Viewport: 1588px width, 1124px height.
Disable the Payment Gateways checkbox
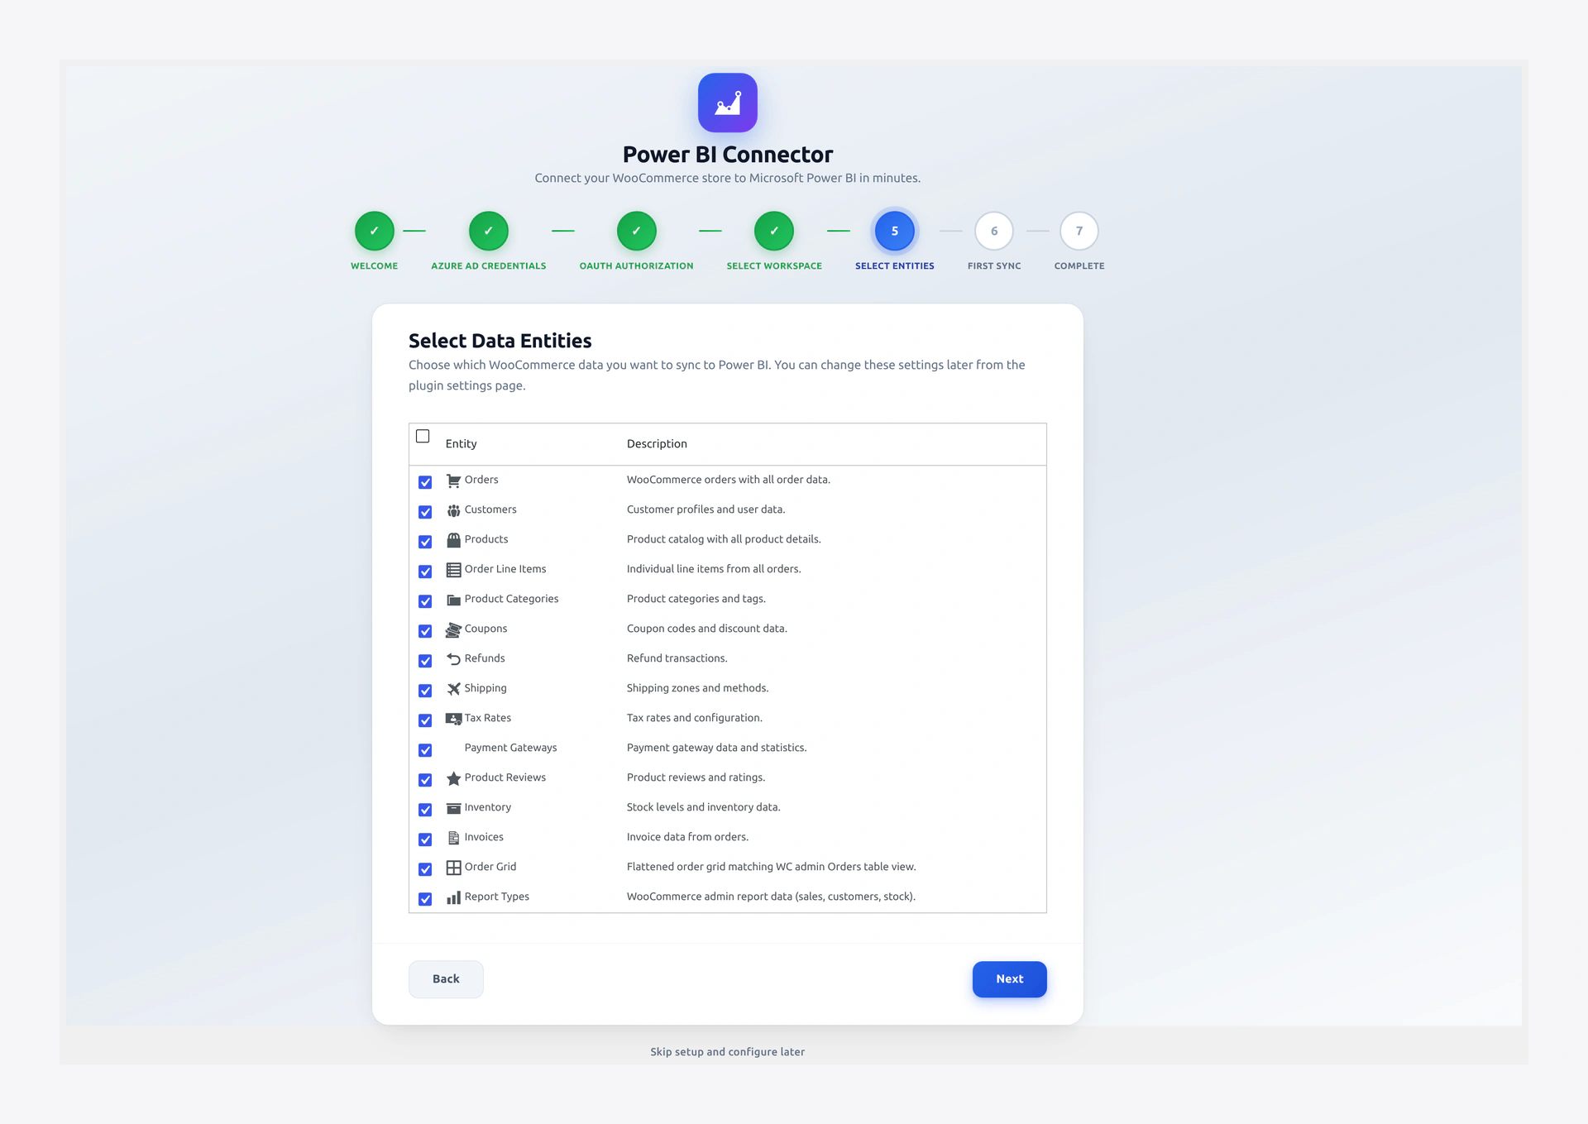point(425,750)
